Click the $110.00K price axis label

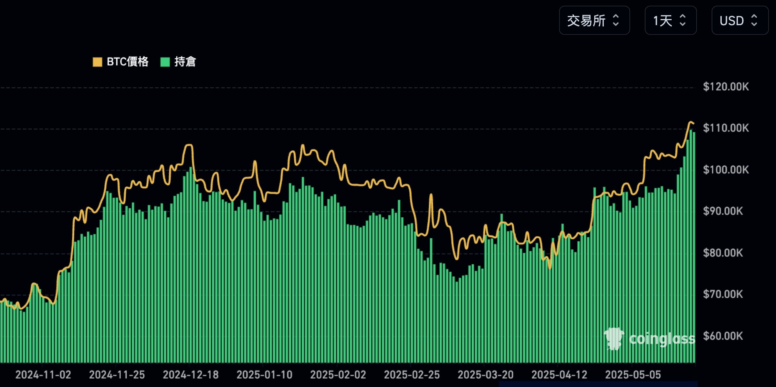tap(726, 128)
